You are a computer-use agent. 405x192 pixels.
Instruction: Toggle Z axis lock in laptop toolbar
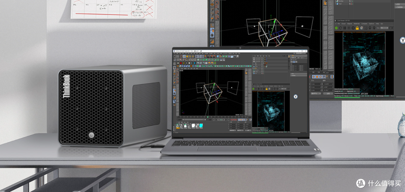pos(202,56)
